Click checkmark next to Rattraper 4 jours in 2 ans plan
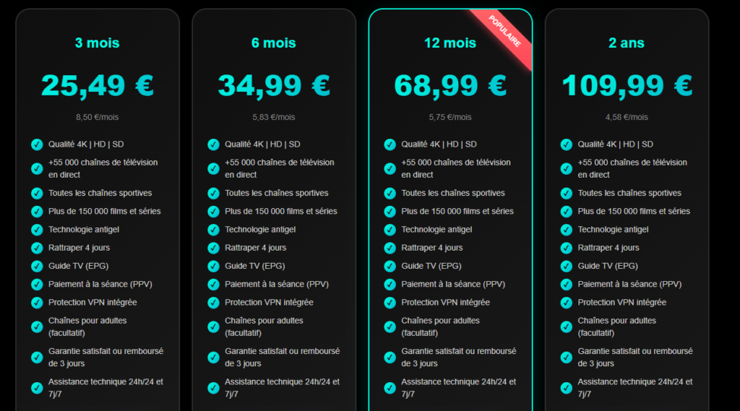 point(567,248)
